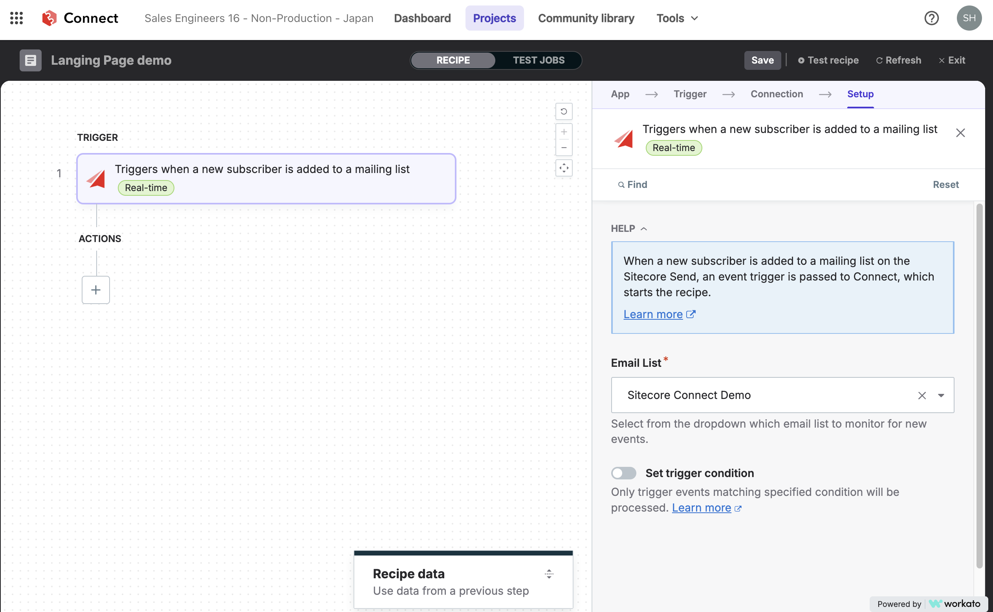Click the Email List combo box field

pos(782,395)
